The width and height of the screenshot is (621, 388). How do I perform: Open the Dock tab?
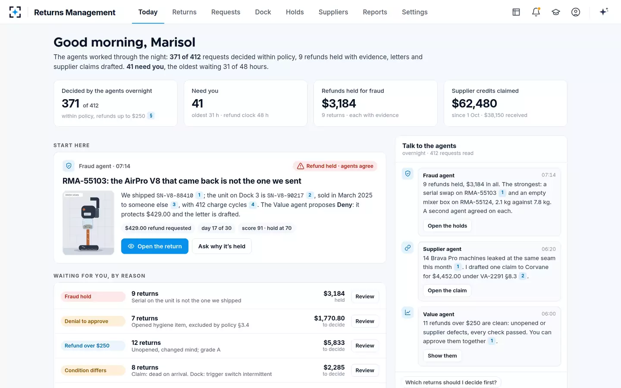(263, 12)
